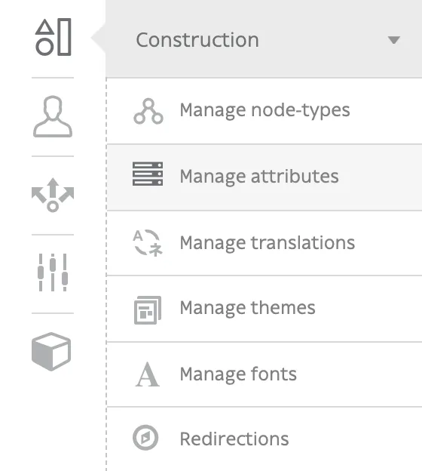Click the node-types connected circles icon
This screenshot has height=471, width=422.
(148, 111)
